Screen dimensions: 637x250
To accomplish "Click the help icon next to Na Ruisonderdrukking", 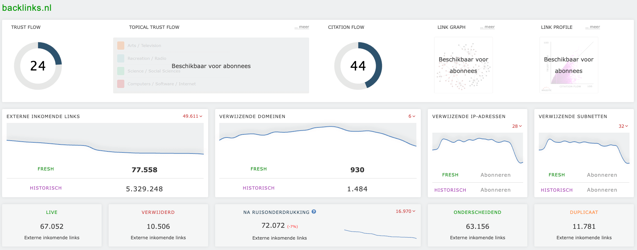I will pos(314,211).
